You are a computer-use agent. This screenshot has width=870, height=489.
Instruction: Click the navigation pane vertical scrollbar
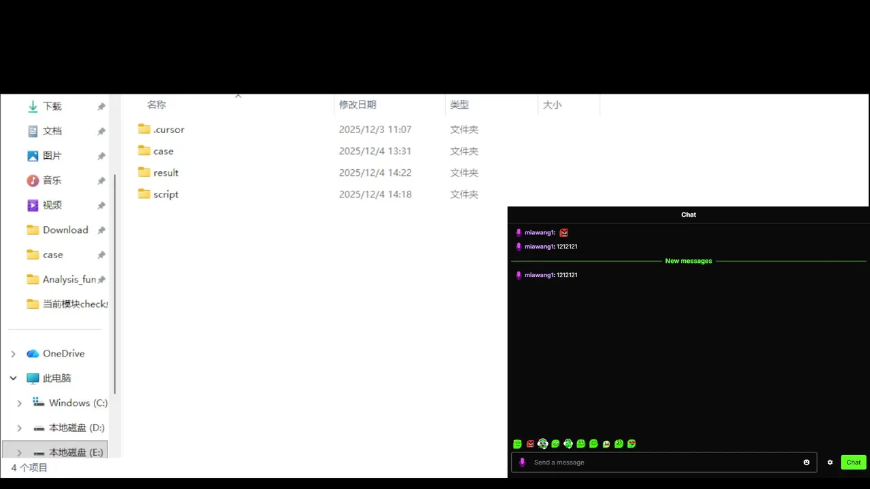point(115,284)
